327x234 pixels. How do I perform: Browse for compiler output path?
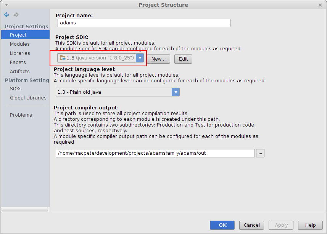pyautogui.click(x=260, y=153)
